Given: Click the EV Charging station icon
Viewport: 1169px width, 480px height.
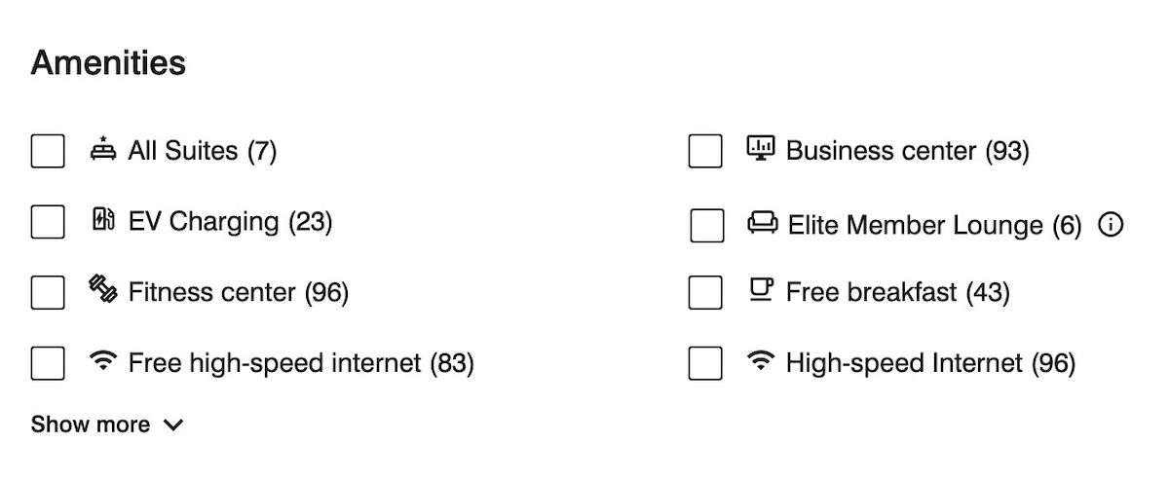Looking at the screenshot, I should [103, 220].
